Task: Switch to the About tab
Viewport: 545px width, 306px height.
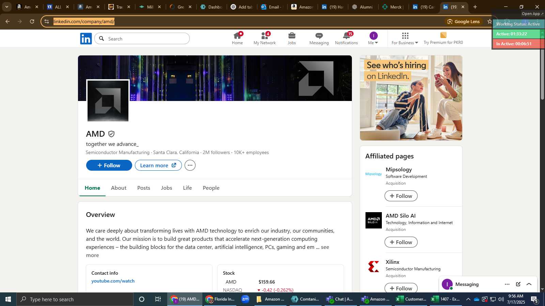Action: pyautogui.click(x=119, y=188)
